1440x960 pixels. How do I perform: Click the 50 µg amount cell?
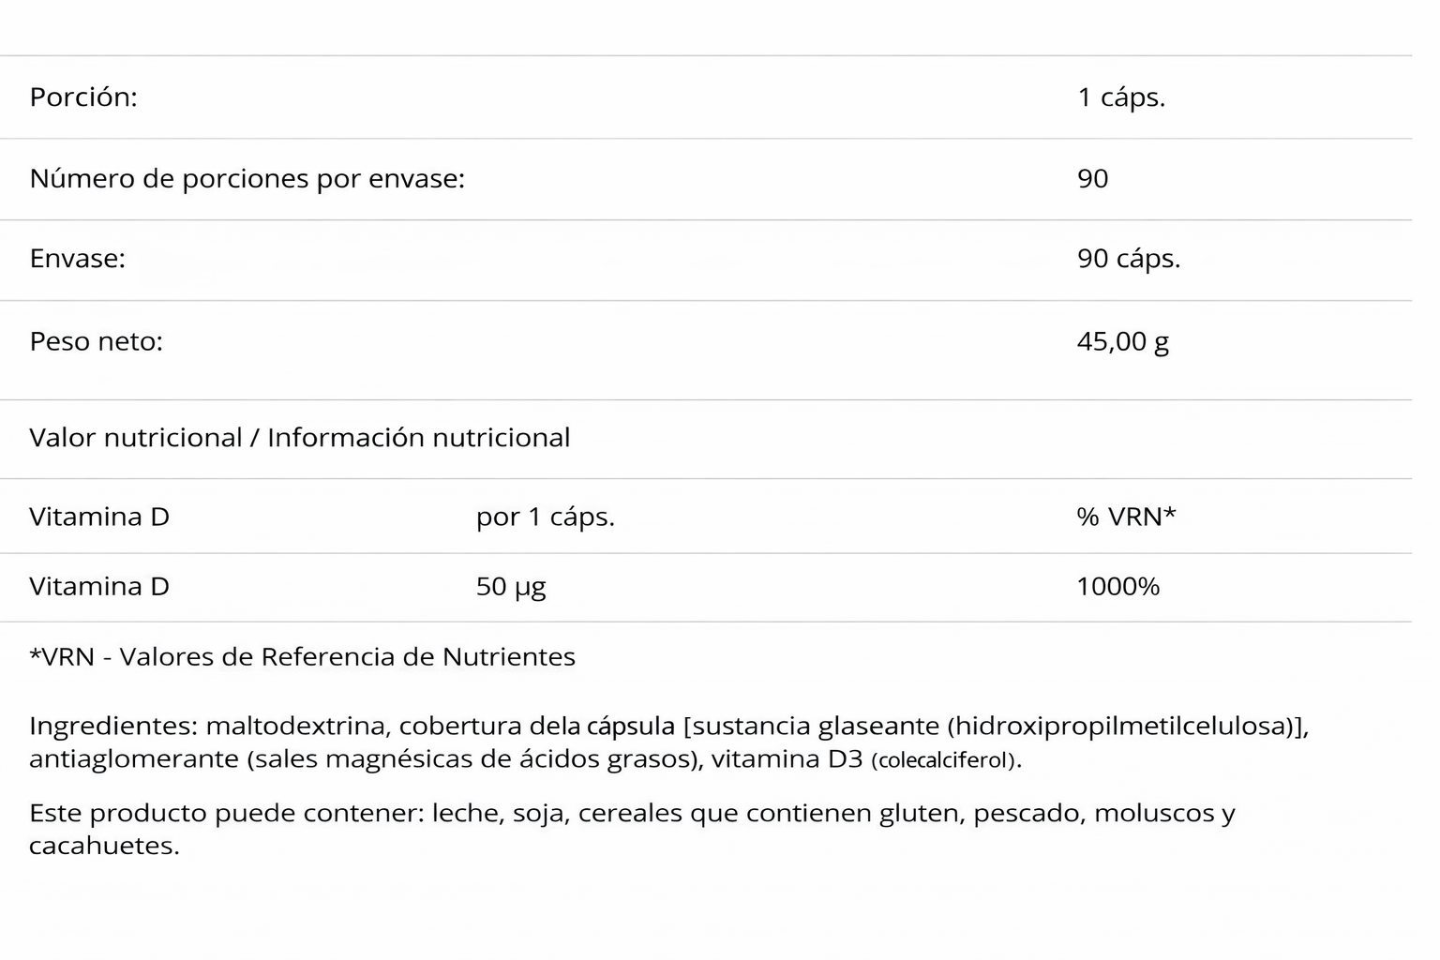[510, 587]
